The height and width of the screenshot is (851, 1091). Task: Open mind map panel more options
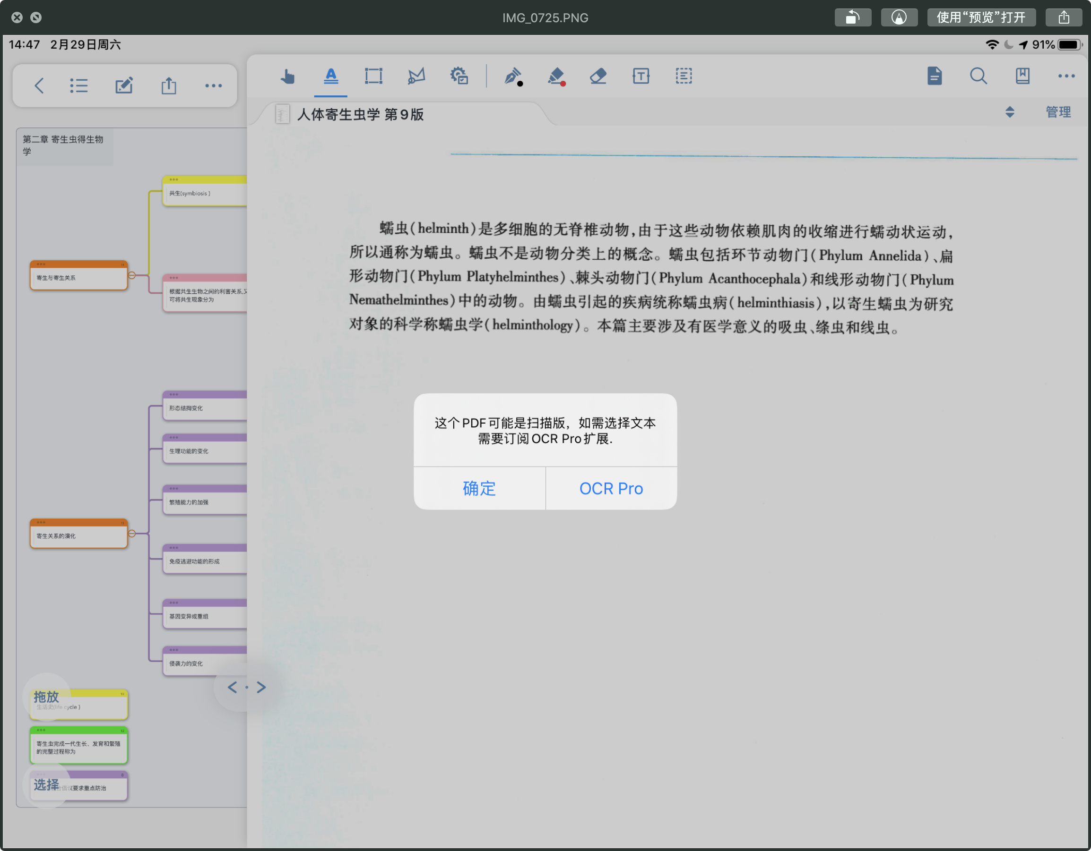213,86
